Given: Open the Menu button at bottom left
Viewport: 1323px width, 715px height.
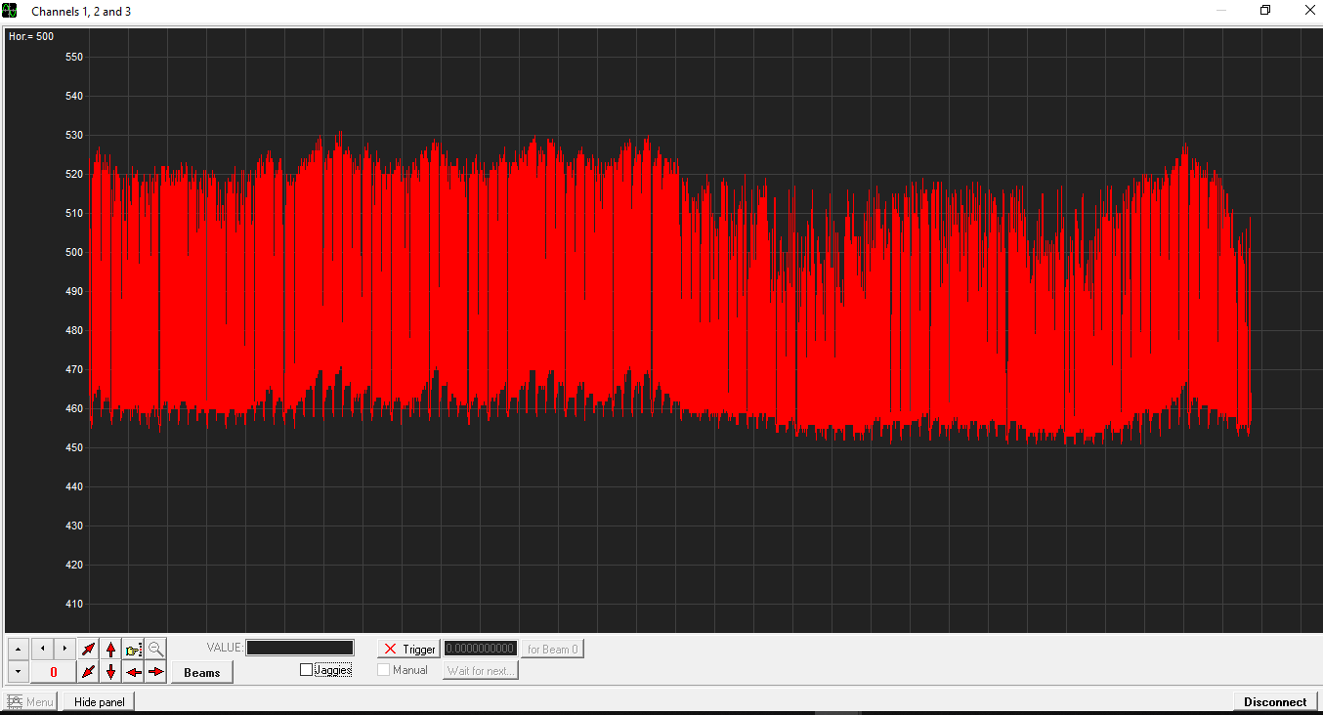Looking at the screenshot, I should pos(30,701).
